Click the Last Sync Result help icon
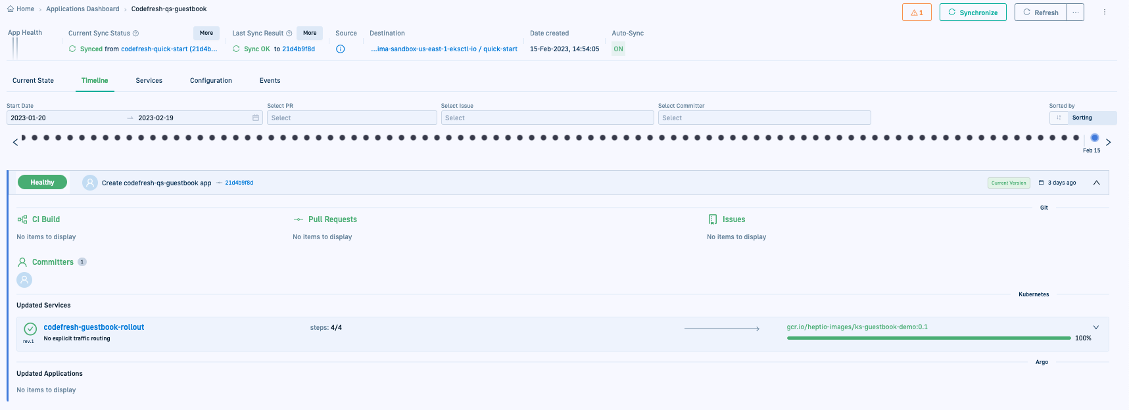Viewport: 1129px width, 410px height. (x=289, y=34)
